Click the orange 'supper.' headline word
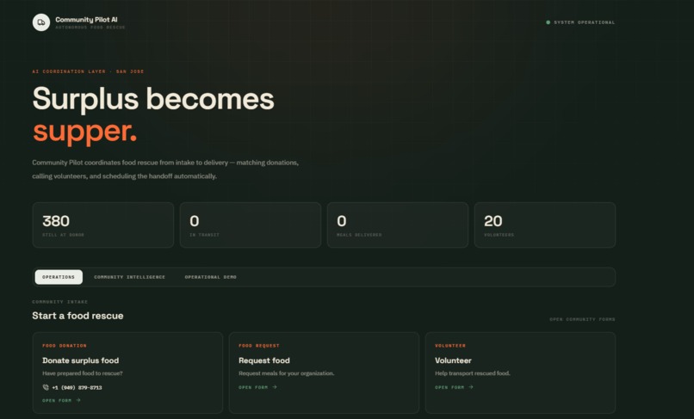The height and width of the screenshot is (419, 694). coord(84,132)
